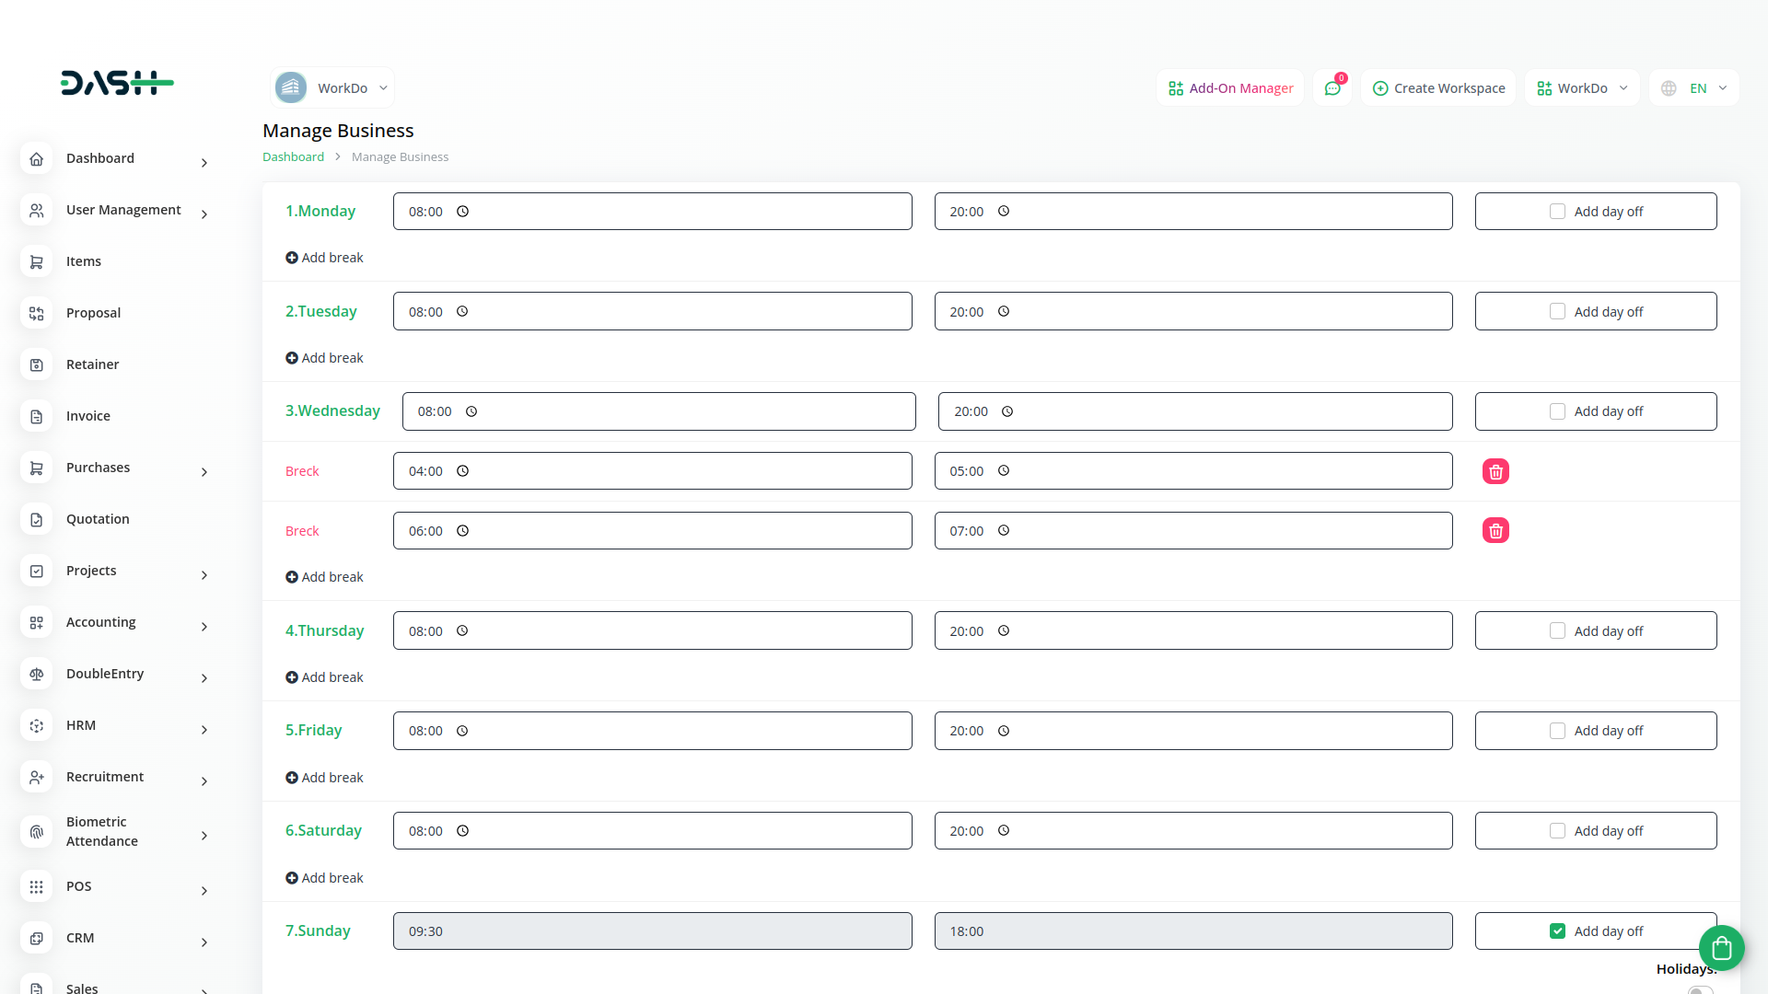The image size is (1768, 994).
Task: Enable day off for Monday
Action: point(1557,212)
